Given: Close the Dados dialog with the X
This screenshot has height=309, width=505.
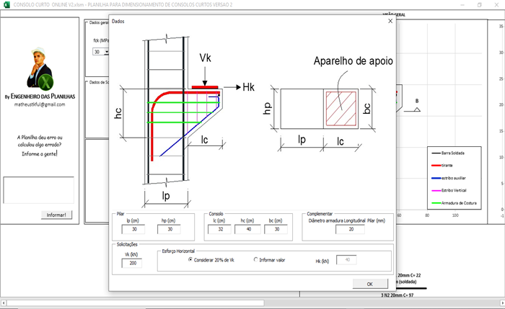Looking at the screenshot, I should (x=390, y=22).
